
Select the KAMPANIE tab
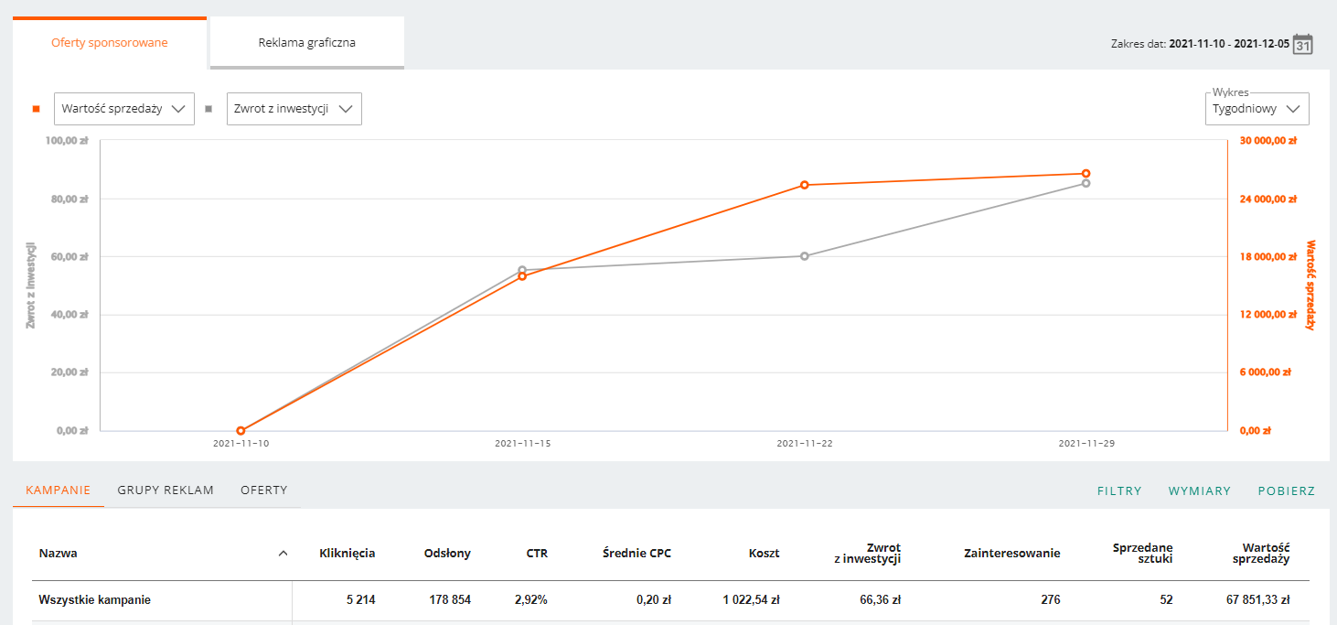coord(59,490)
